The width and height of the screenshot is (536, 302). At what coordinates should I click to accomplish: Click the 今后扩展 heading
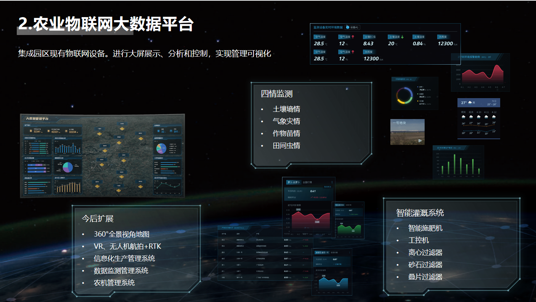[98, 219]
